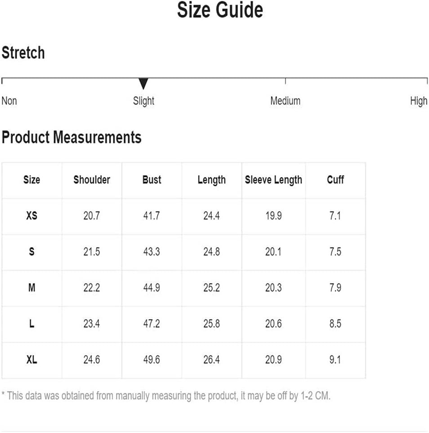Select the XS size row label
This screenshot has height=433, width=429.
(x=32, y=216)
